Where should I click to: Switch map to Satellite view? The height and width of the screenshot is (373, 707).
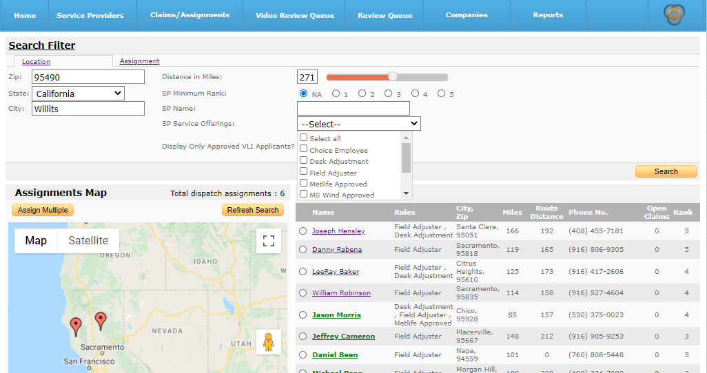tap(88, 241)
